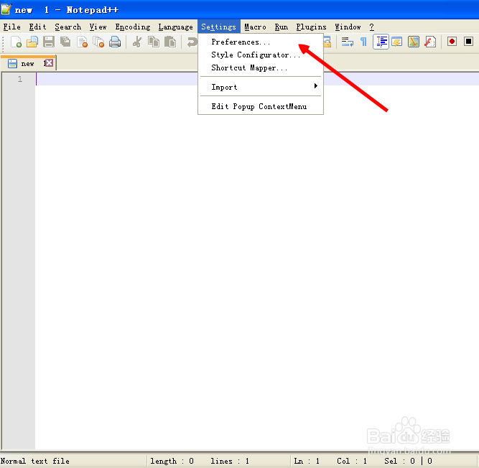This screenshot has height=468, width=479.
Task: Click the Notepad++ title bar app icon
Action: tap(6, 9)
